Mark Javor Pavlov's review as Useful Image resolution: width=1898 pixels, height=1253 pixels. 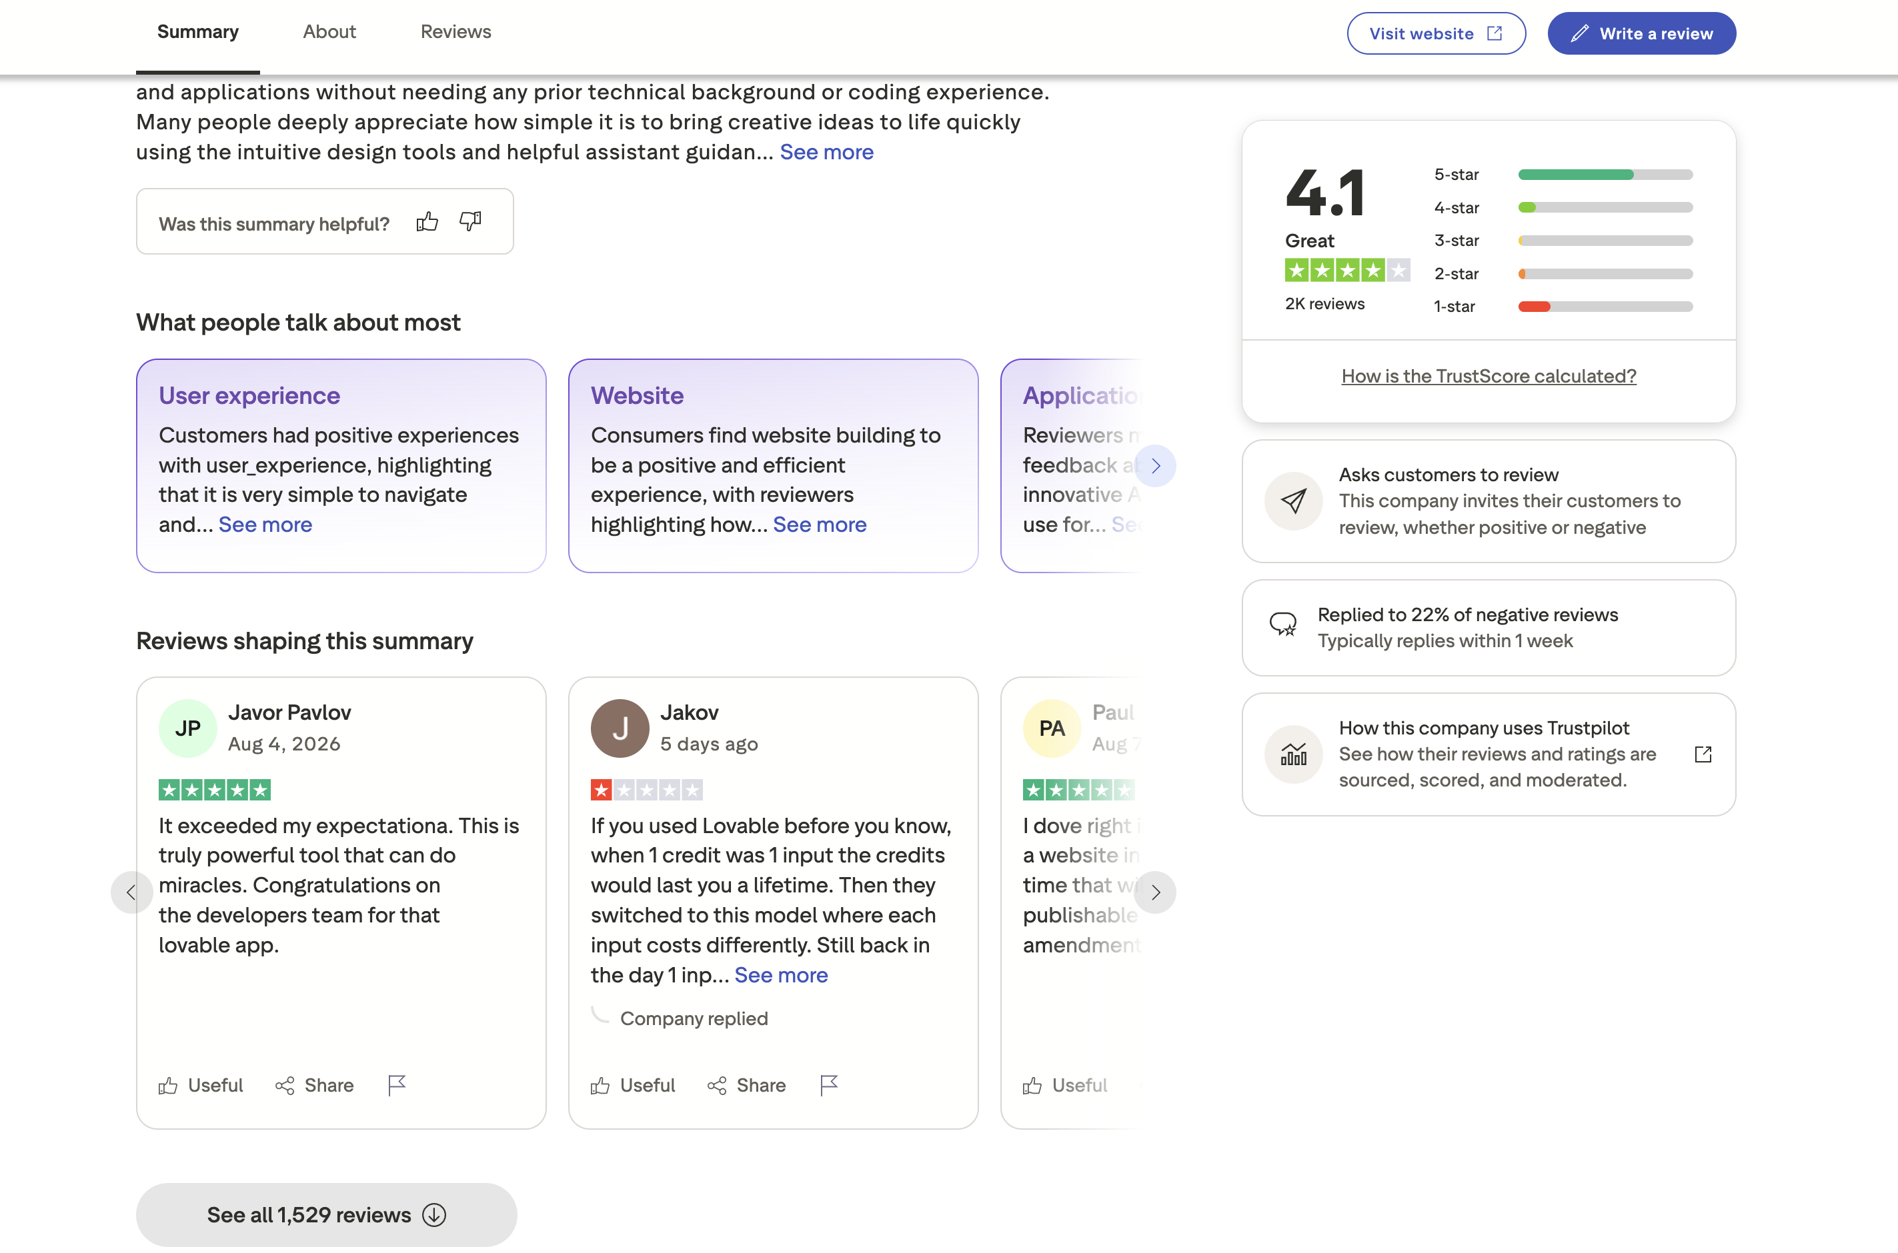201,1085
